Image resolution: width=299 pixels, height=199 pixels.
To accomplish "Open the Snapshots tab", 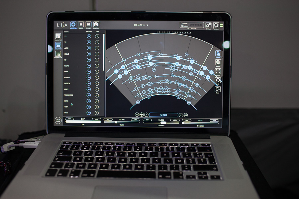I will tap(96, 25).
